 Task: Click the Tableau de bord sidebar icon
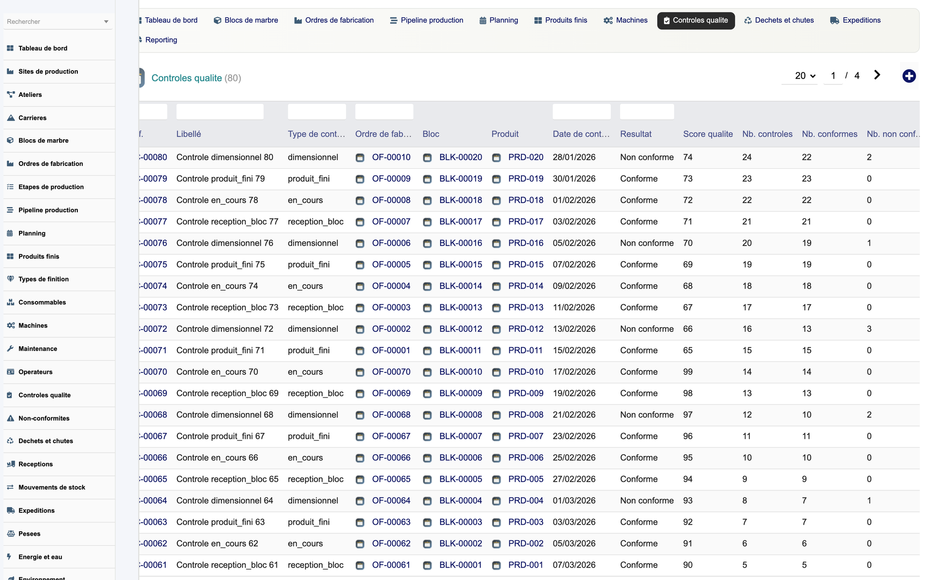click(x=11, y=48)
